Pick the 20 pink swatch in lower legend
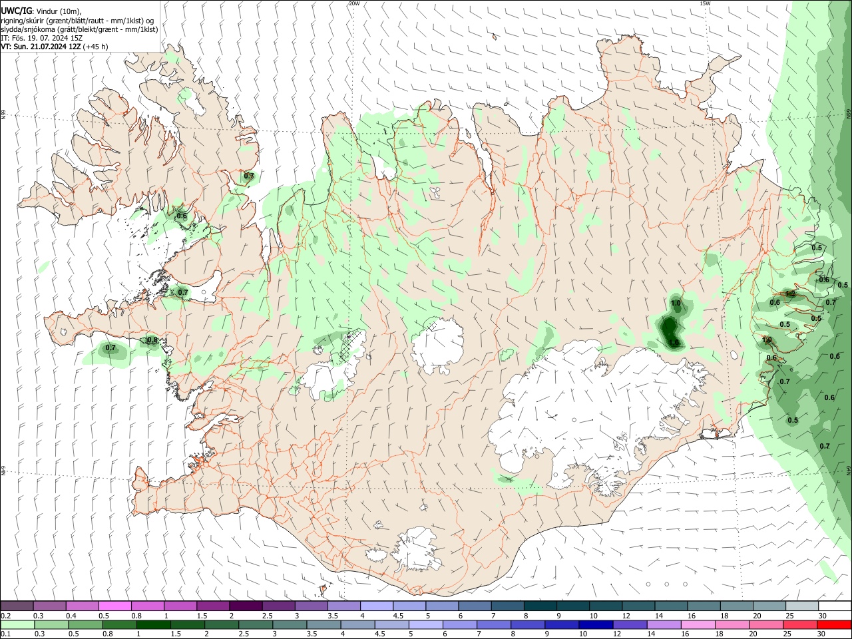Screen dimensions: 852x639 point(767,624)
